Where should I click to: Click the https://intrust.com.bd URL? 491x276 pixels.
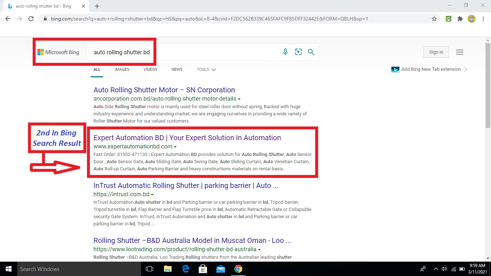[x=121, y=195]
